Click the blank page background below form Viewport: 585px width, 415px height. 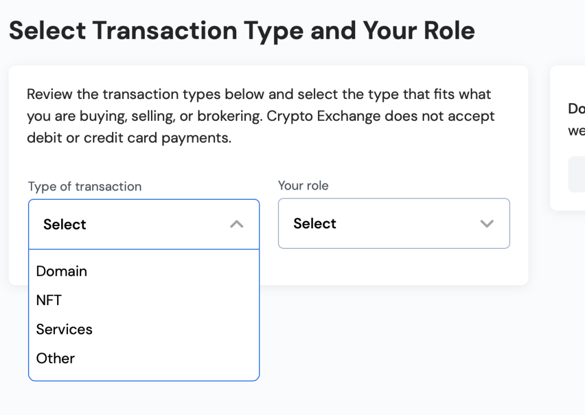[400, 355]
